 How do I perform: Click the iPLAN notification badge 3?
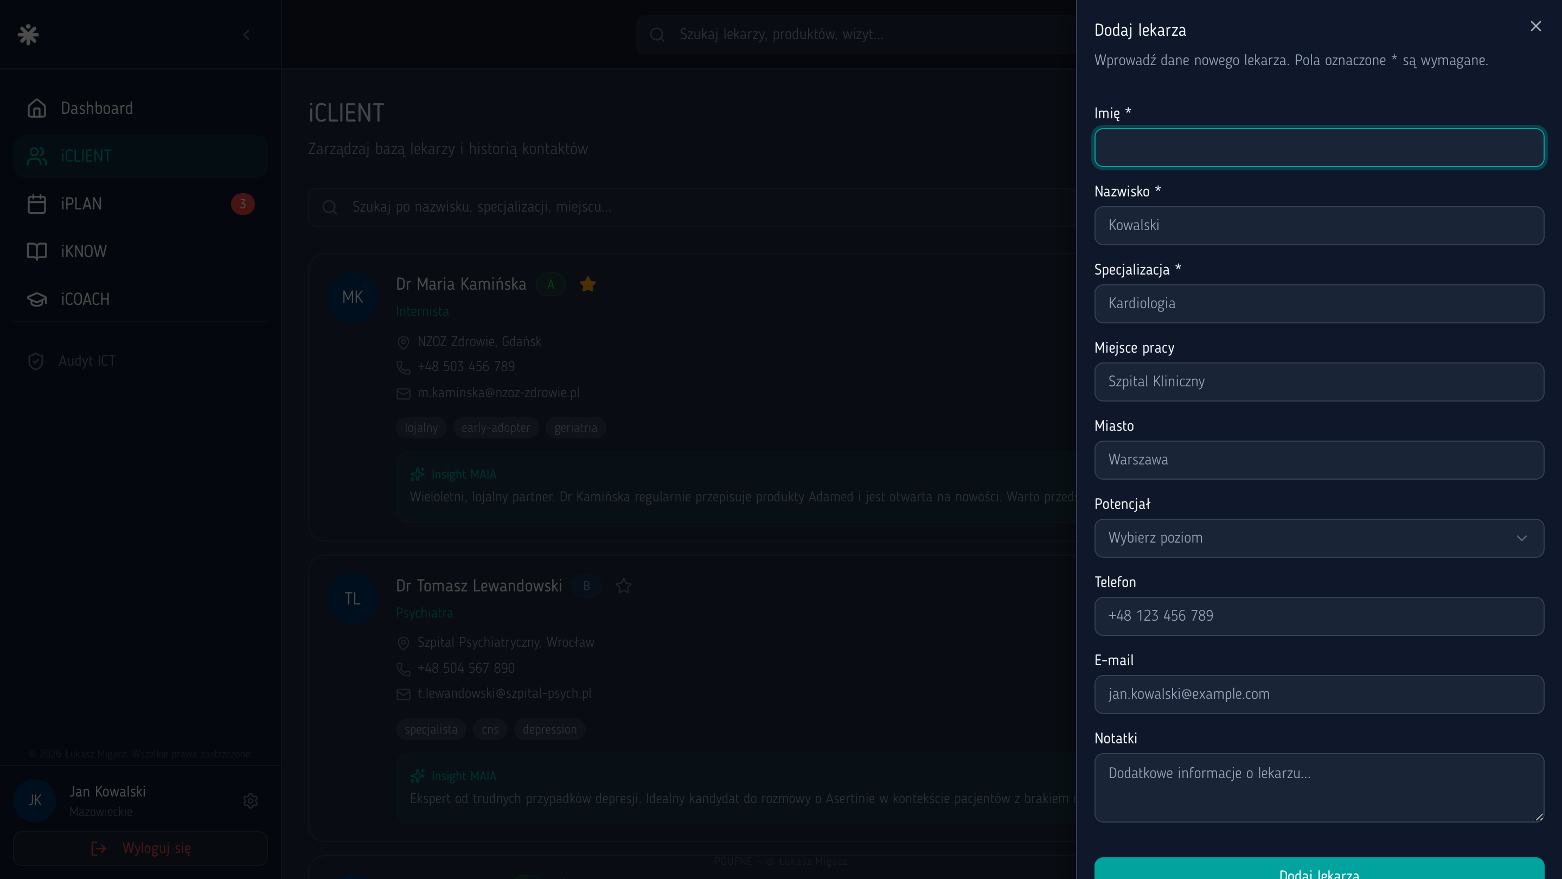(x=242, y=204)
